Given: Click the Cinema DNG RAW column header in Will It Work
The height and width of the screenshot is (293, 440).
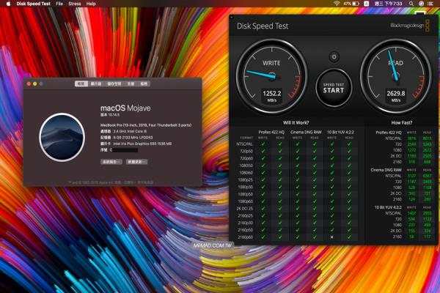Looking at the screenshot, I should [306, 132].
